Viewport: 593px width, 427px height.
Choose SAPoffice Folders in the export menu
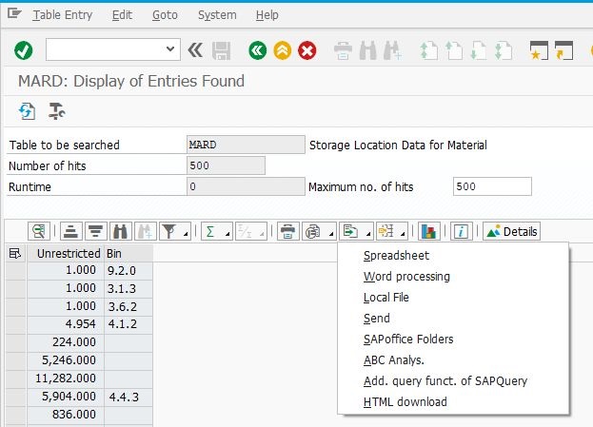408,339
